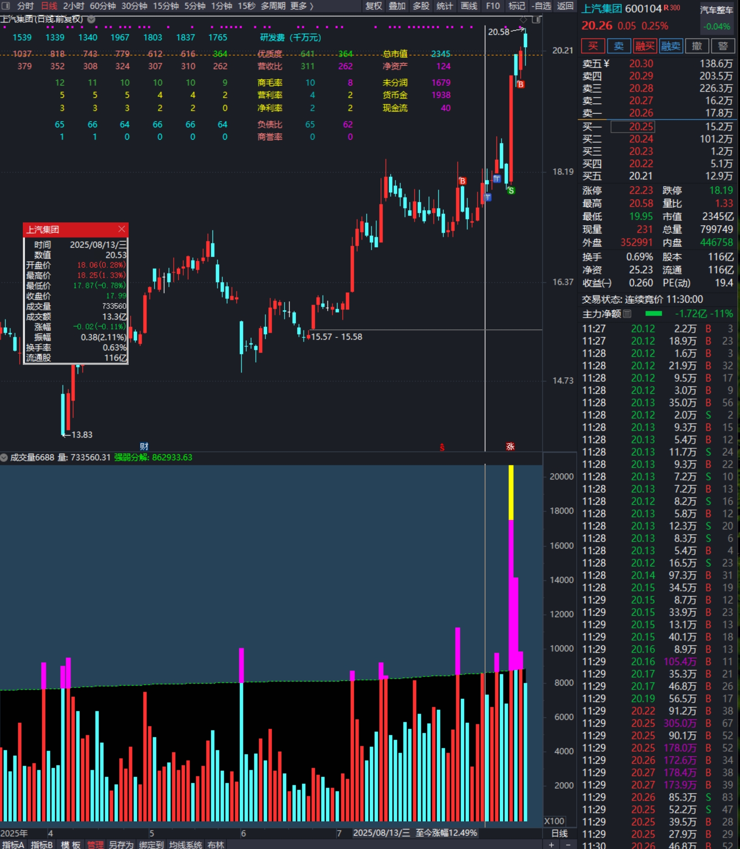The height and width of the screenshot is (849, 740).
Task: Click the 标记 mark button
Action: click(x=517, y=6)
